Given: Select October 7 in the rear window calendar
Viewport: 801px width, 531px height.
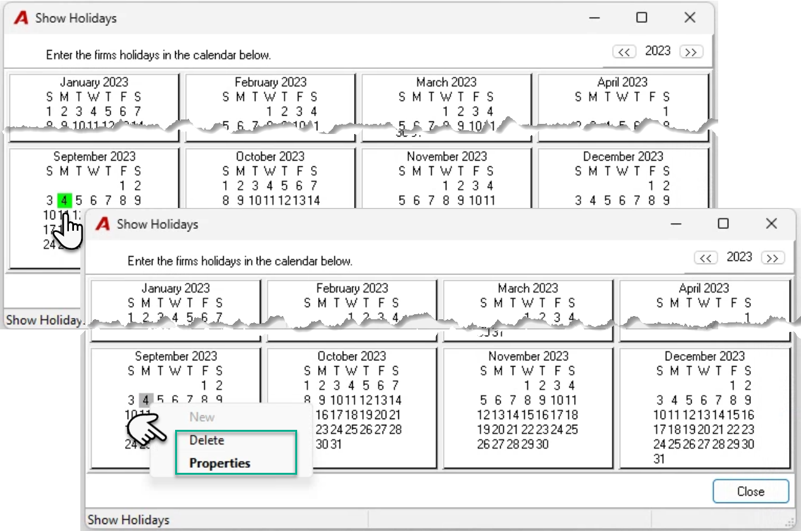Looking at the screenshot, I should pos(314,186).
